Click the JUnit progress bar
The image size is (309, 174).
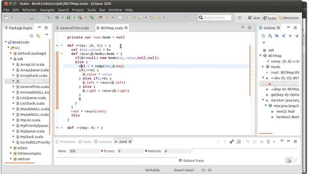pos(244,151)
